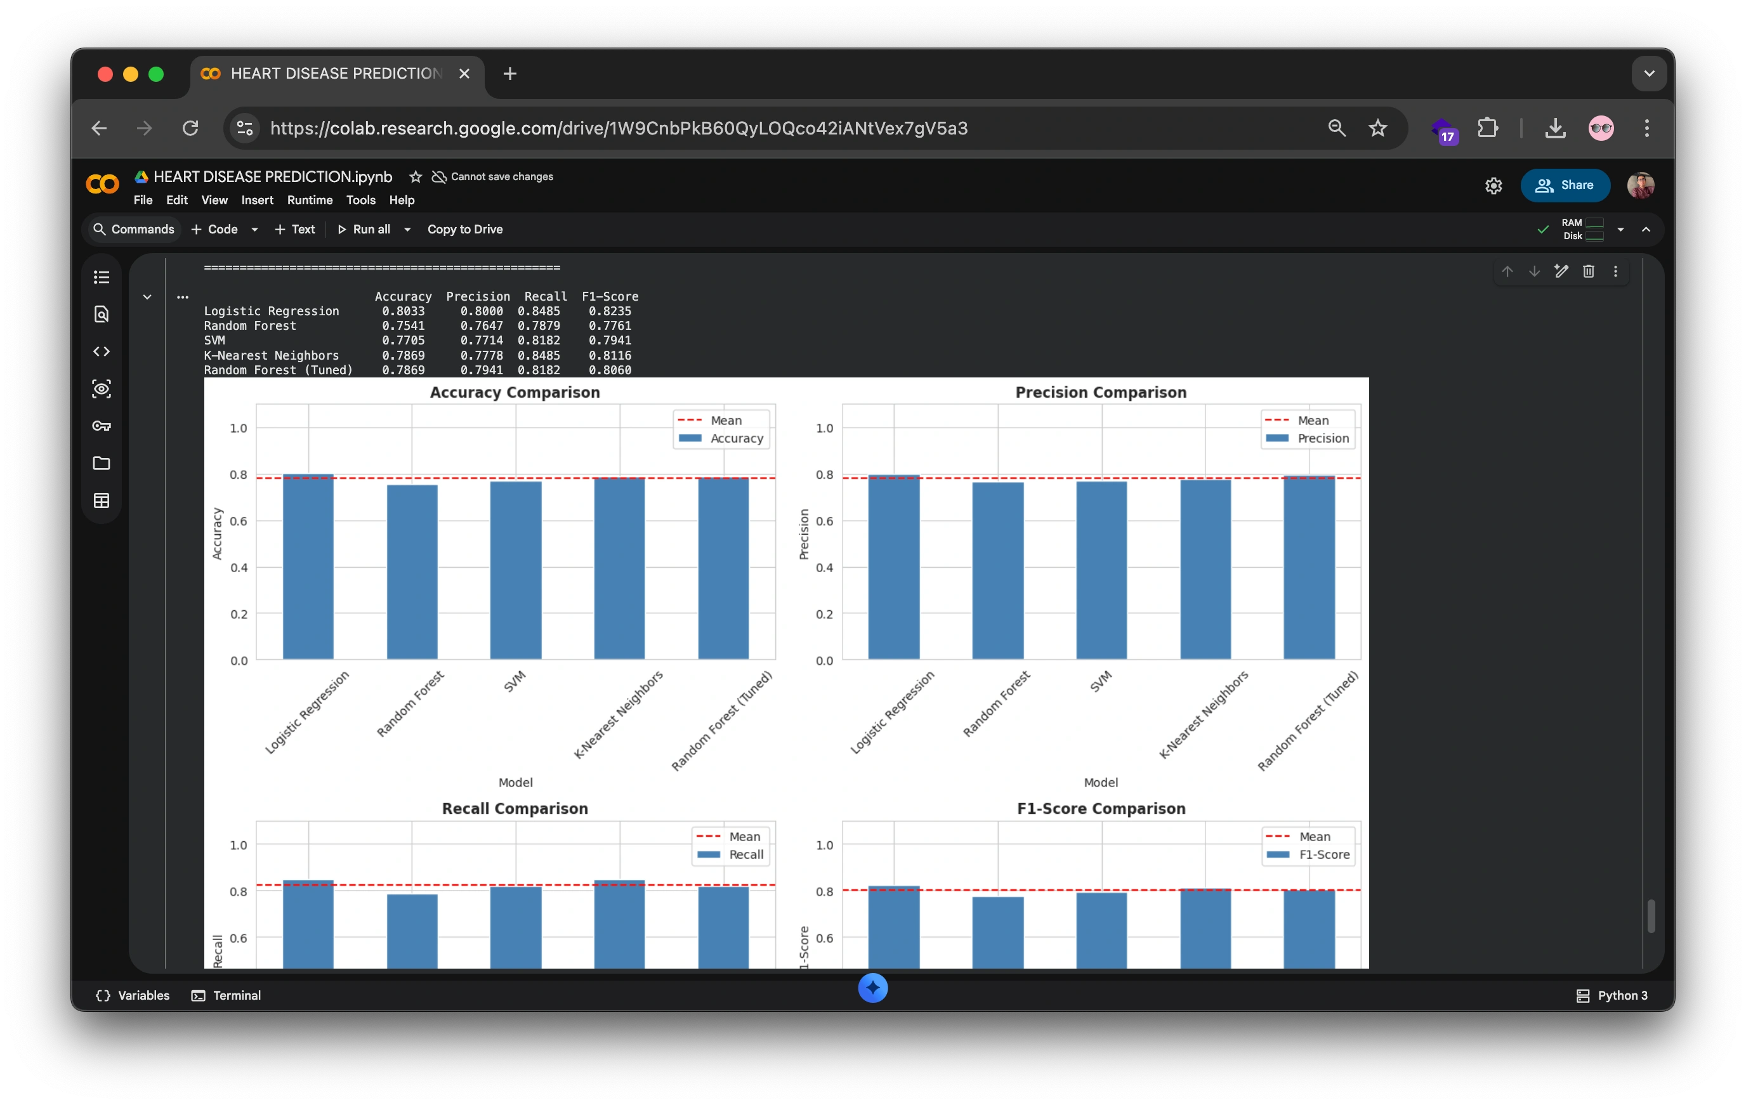Screen dimensions: 1746x1105
Task: Move the selected cell up
Action: [1507, 271]
